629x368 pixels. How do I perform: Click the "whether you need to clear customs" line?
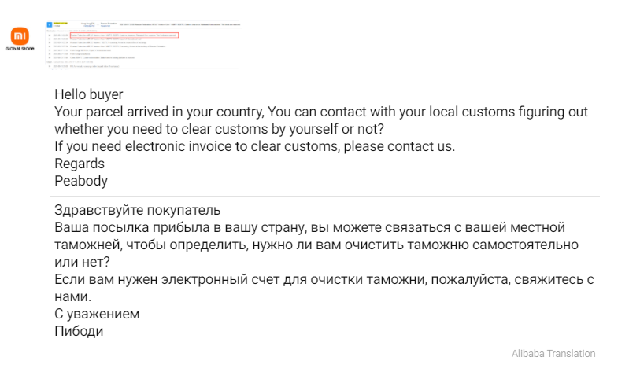pos(219,129)
